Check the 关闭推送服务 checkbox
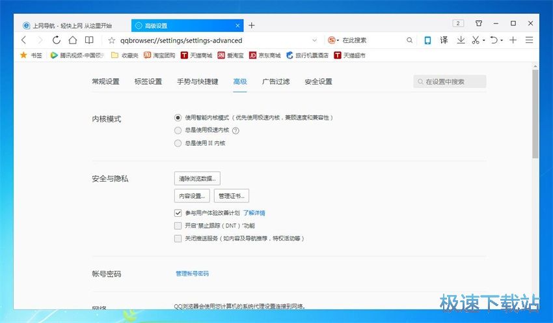Image resolution: width=553 pixels, height=323 pixels. point(178,238)
